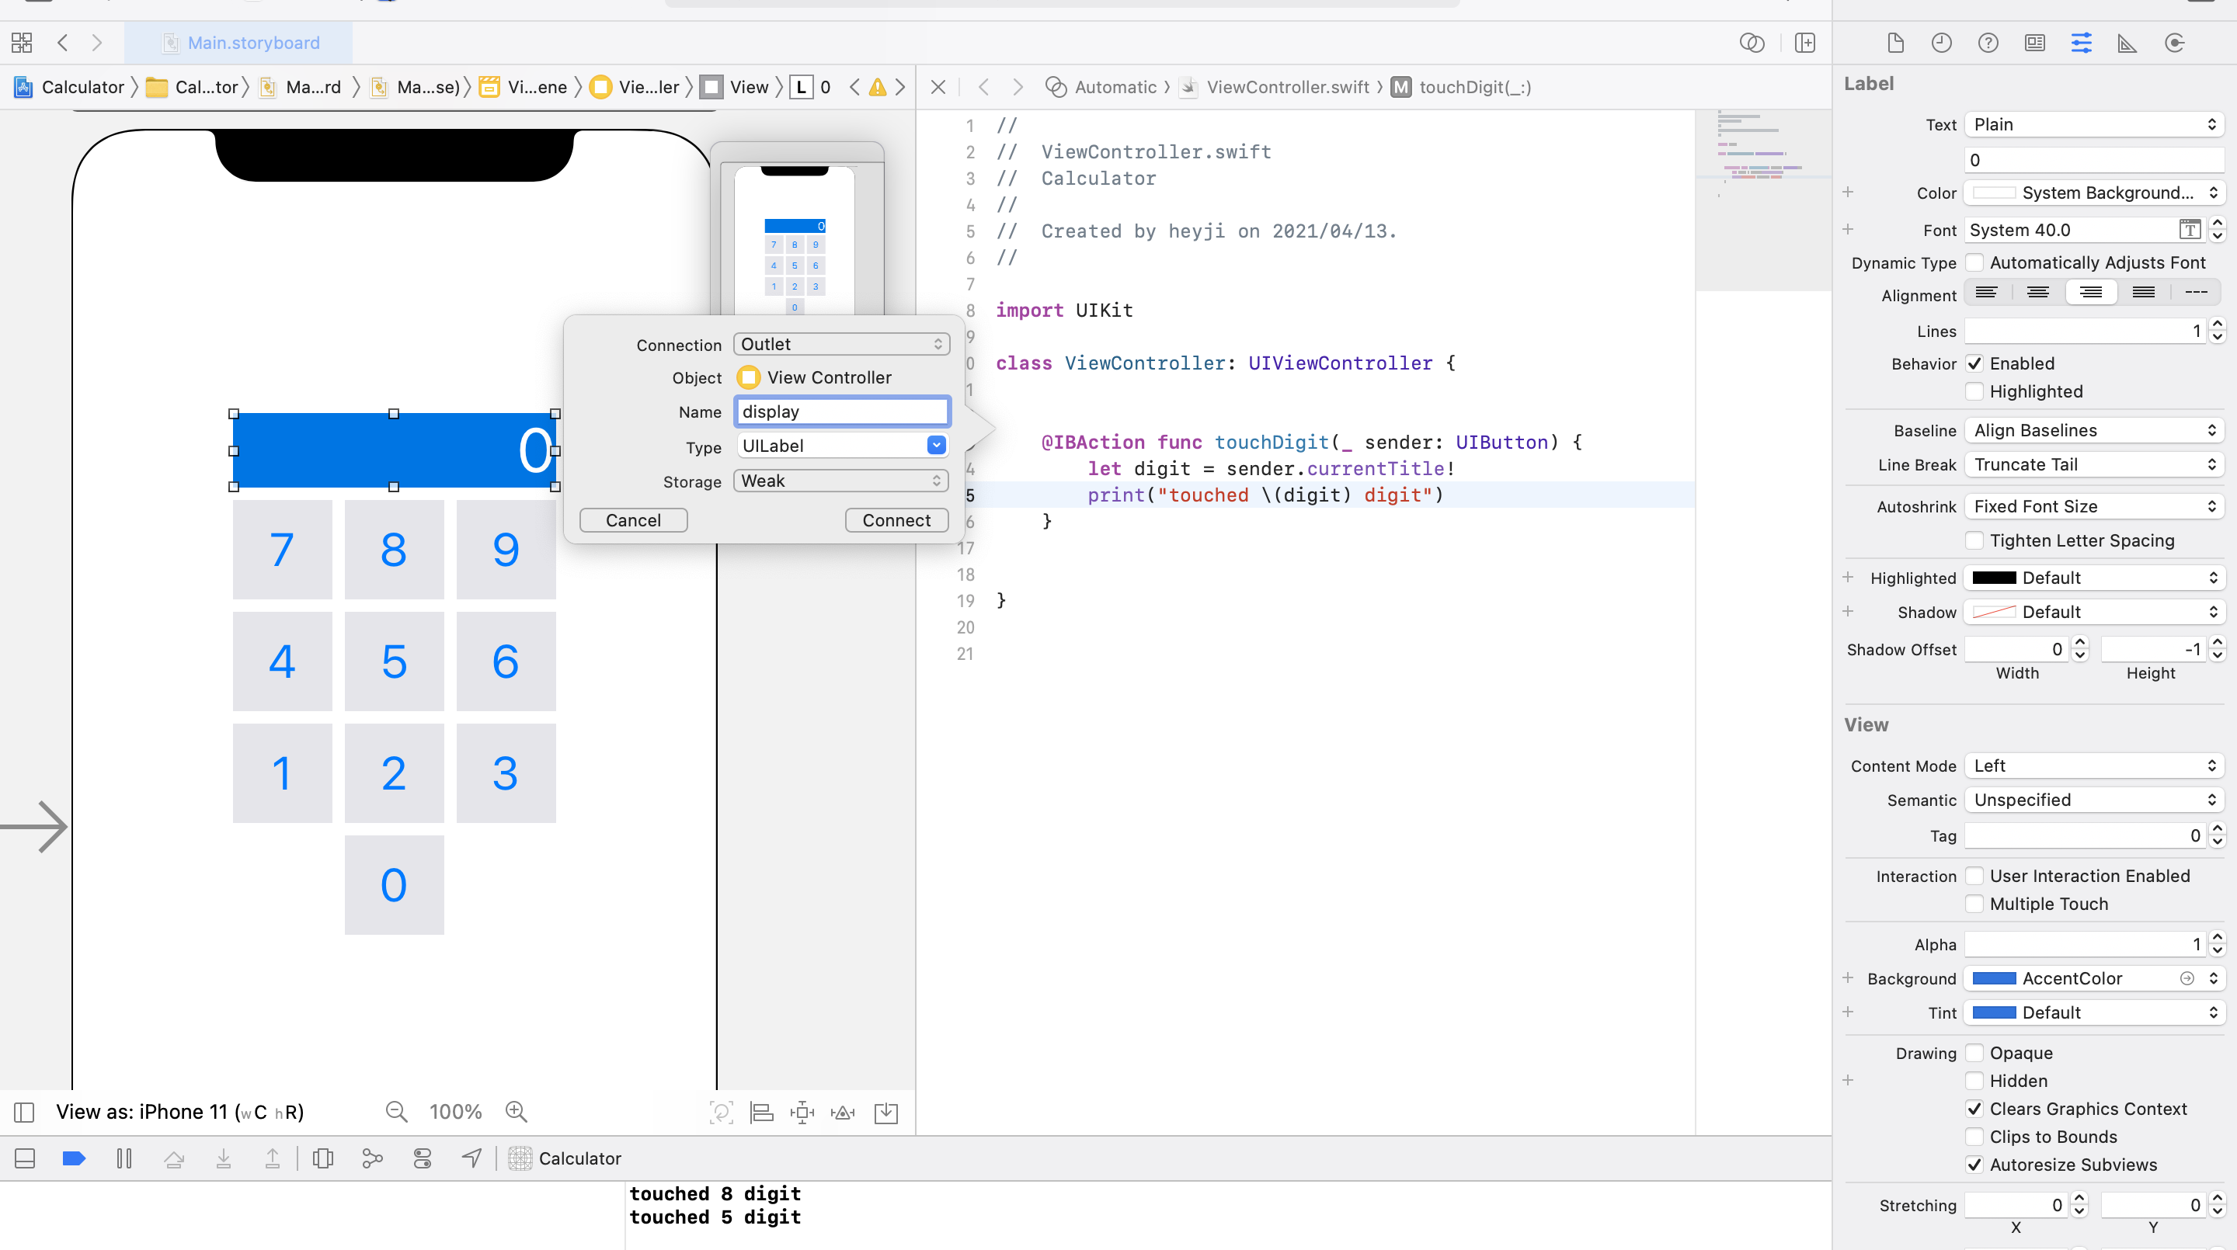Check User Interaction Enabled
This screenshot has width=2237, height=1250.
(1974, 876)
